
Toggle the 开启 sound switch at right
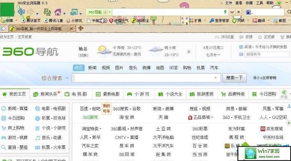(x=284, y=94)
